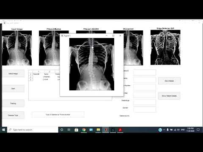The height and width of the screenshot is (152, 203).
Task: Open the dark screen-recorder taskbar icon
Action: point(113,130)
